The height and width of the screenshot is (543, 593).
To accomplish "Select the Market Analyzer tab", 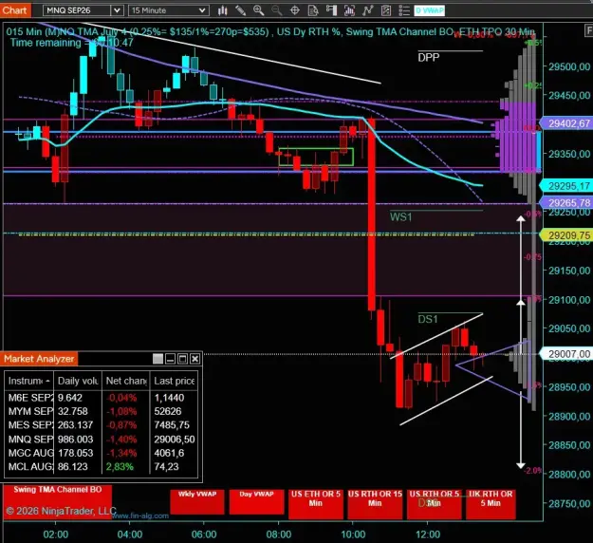I will (39, 359).
